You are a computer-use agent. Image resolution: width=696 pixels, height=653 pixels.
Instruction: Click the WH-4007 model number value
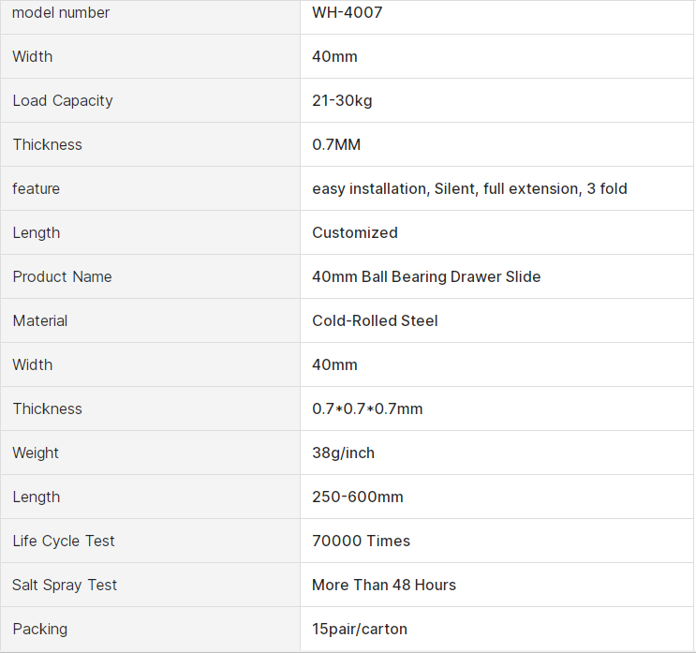[347, 13]
